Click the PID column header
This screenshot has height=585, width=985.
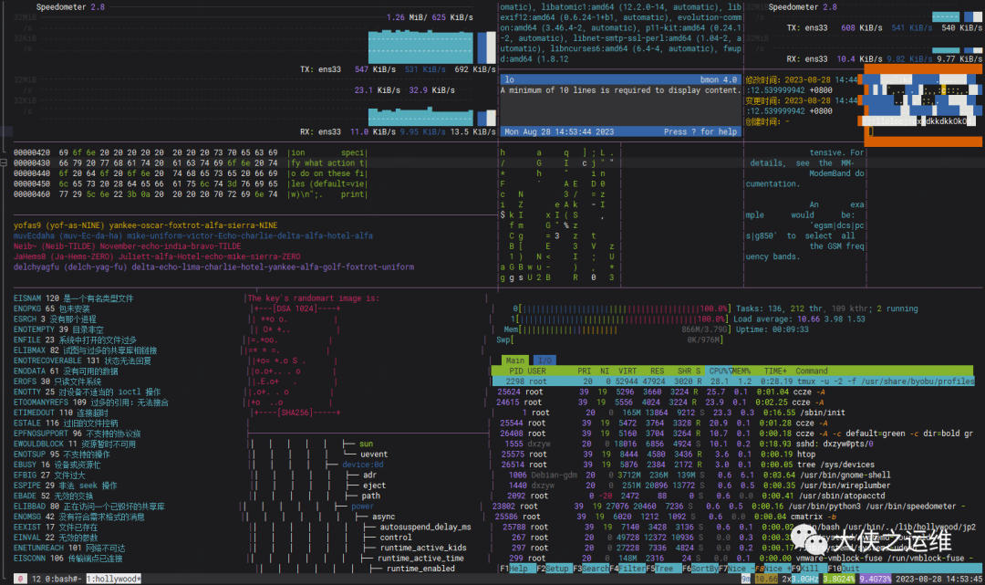[516, 371]
